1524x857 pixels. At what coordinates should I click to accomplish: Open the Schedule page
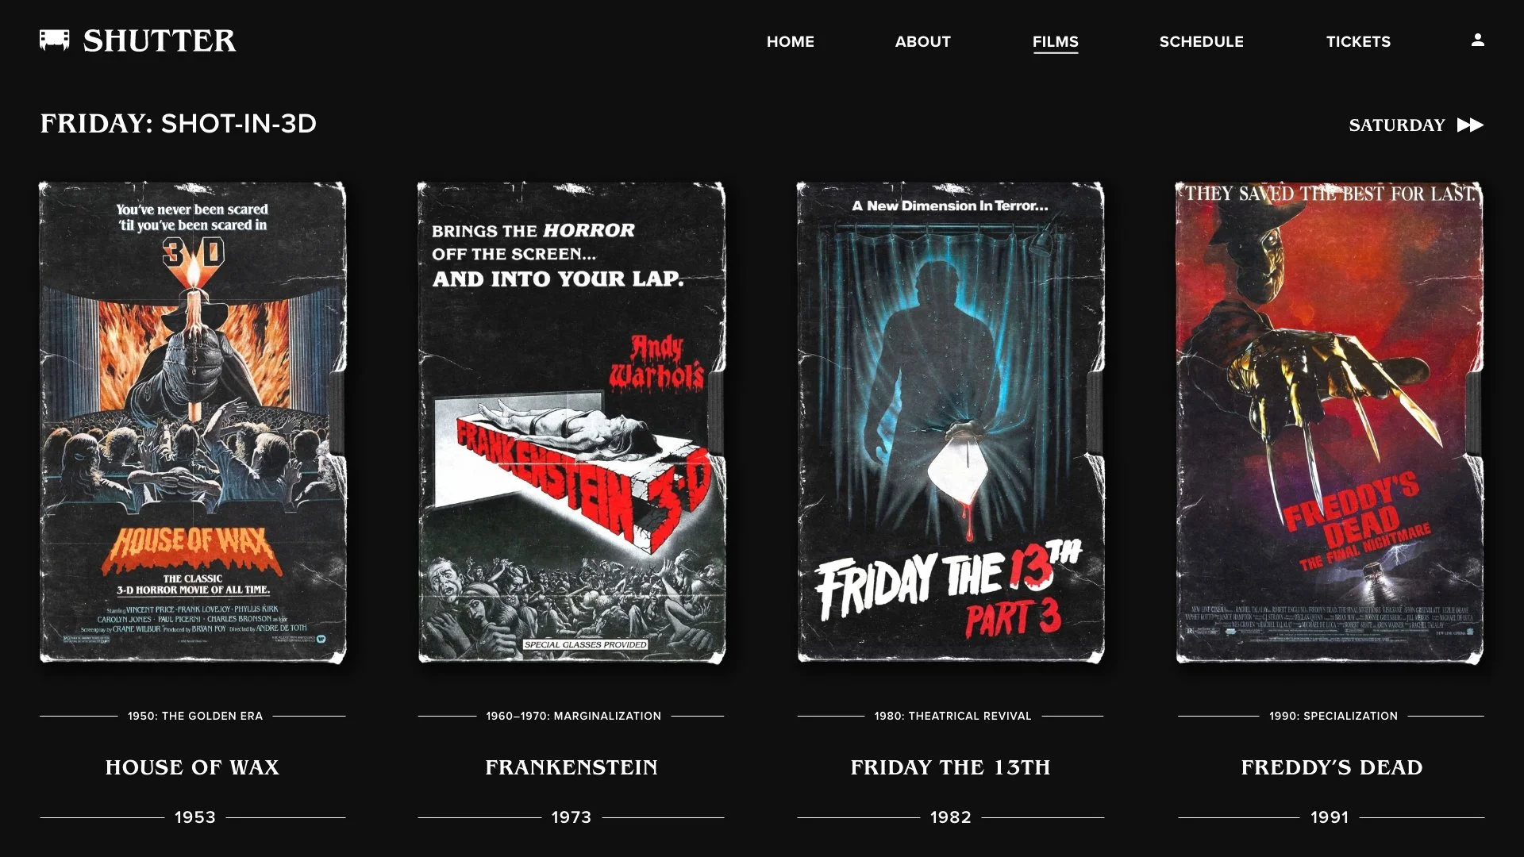[x=1201, y=41]
